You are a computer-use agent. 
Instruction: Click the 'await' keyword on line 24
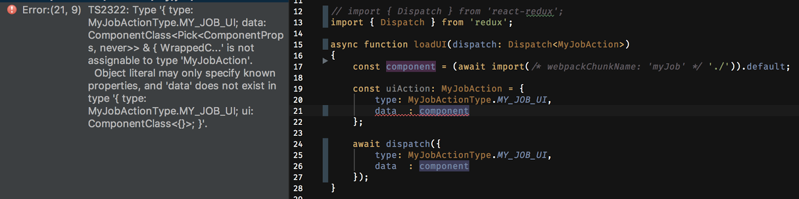[366, 144]
